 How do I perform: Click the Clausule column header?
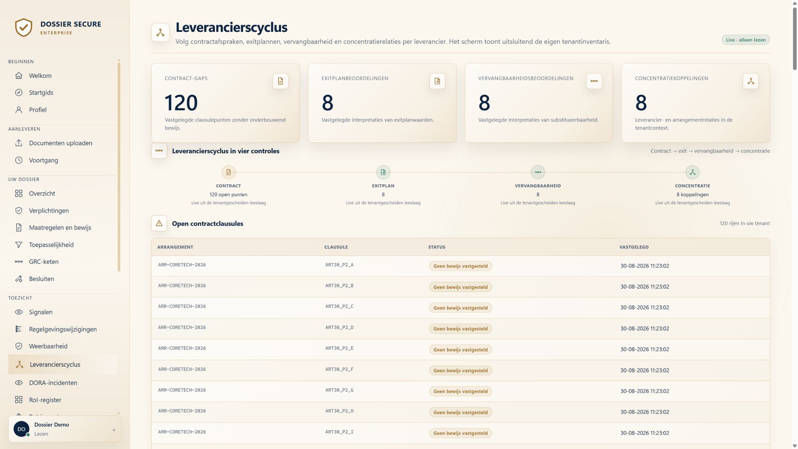(336, 247)
